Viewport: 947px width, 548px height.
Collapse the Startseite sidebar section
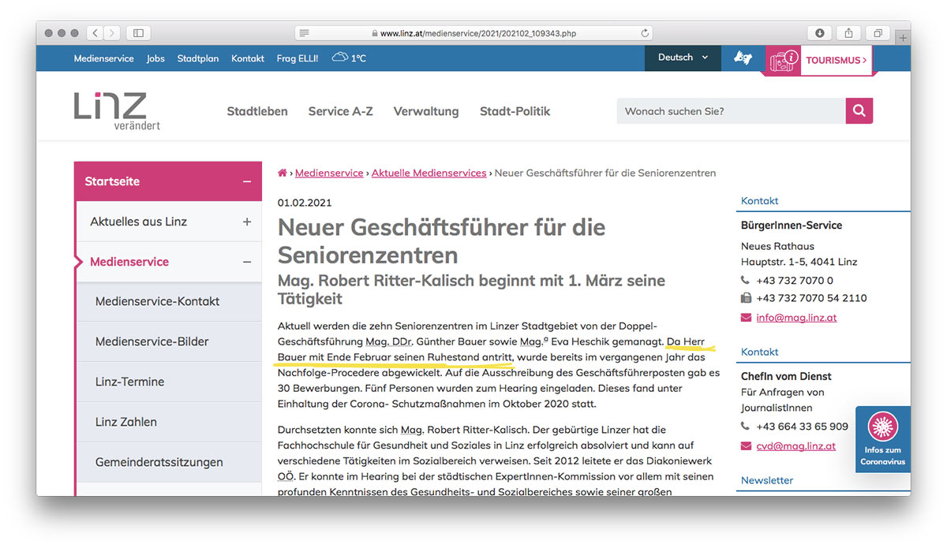point(246,182)
